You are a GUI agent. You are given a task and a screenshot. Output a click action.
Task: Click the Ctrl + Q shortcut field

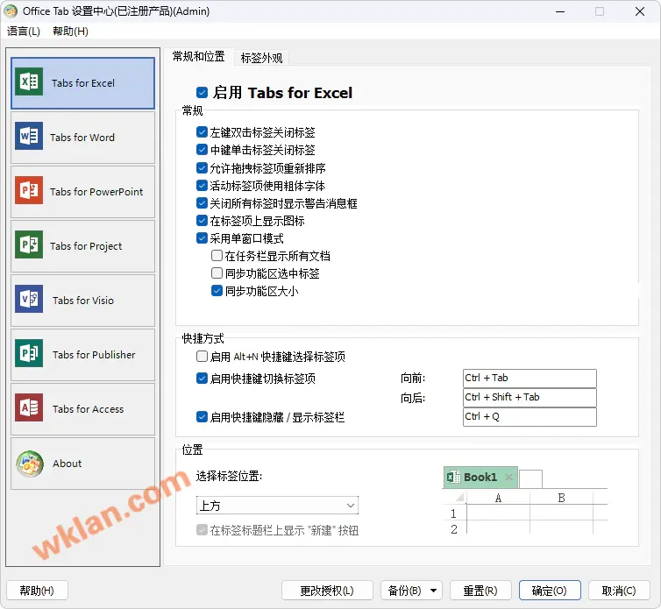coord(530,417)
